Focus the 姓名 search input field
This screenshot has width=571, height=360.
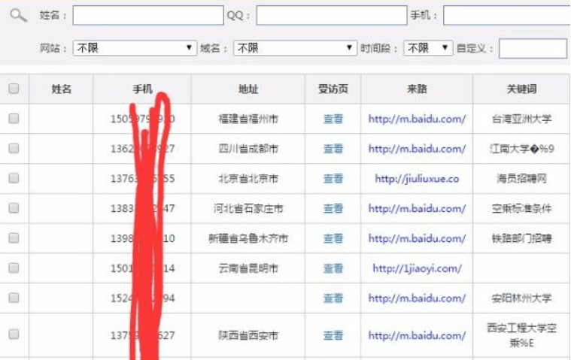coord(148,15)
